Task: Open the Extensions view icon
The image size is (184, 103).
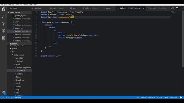Action: [4, 38]
